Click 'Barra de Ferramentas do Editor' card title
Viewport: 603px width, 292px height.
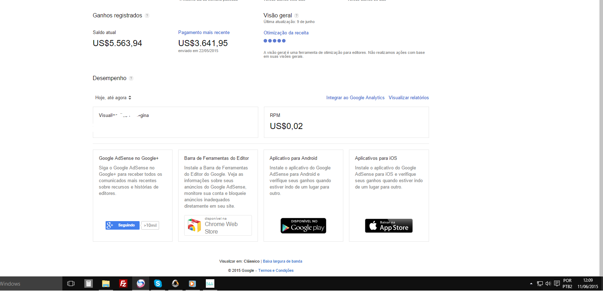point(216,158)
